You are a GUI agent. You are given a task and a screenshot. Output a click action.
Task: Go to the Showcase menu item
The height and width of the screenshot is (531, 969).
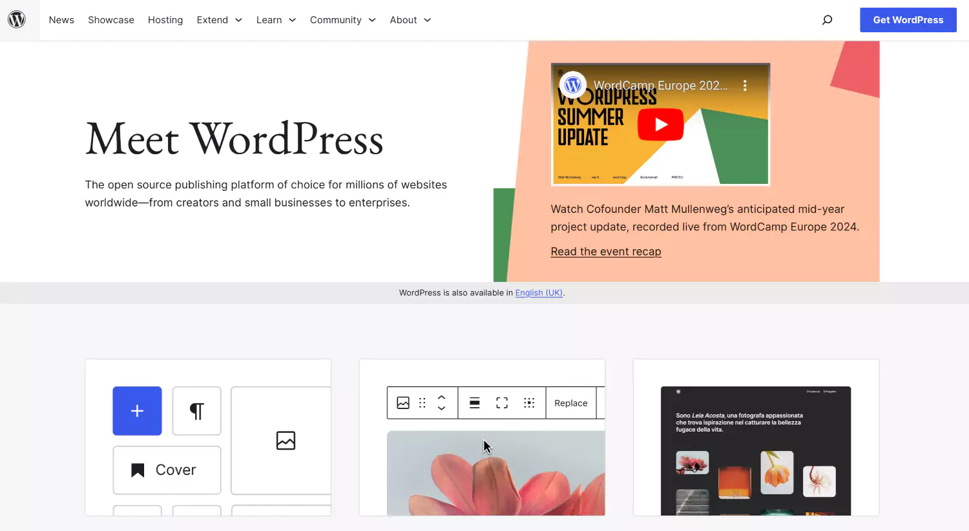click(110, 20)
